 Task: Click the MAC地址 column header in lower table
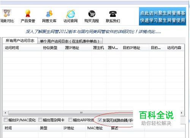[x=97, y=128]
